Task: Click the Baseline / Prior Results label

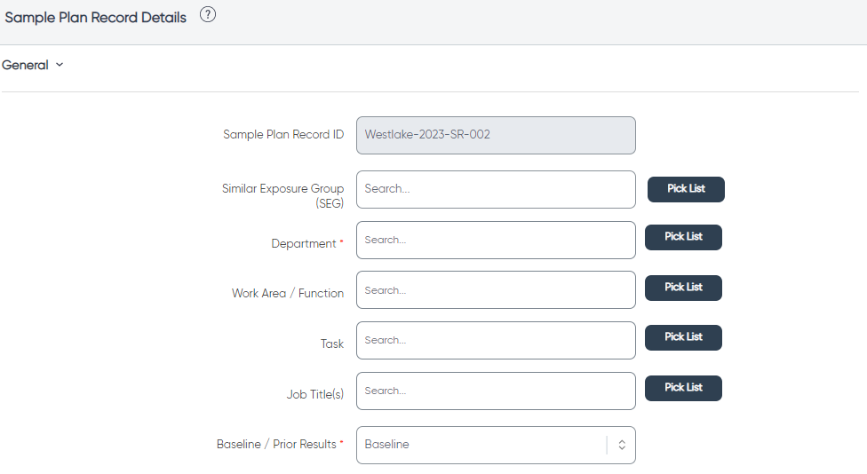Action: [x=276, y=444]
